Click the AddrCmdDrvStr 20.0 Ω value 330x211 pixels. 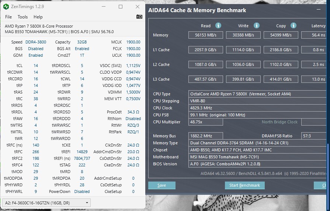tap(133, 152)
